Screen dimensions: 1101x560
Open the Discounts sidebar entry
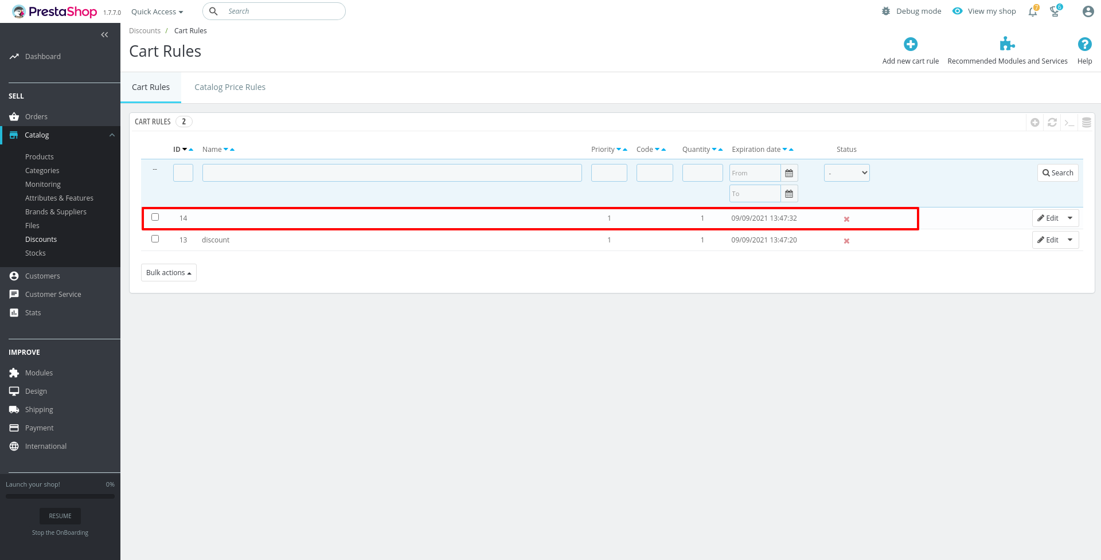coord(41,239)
